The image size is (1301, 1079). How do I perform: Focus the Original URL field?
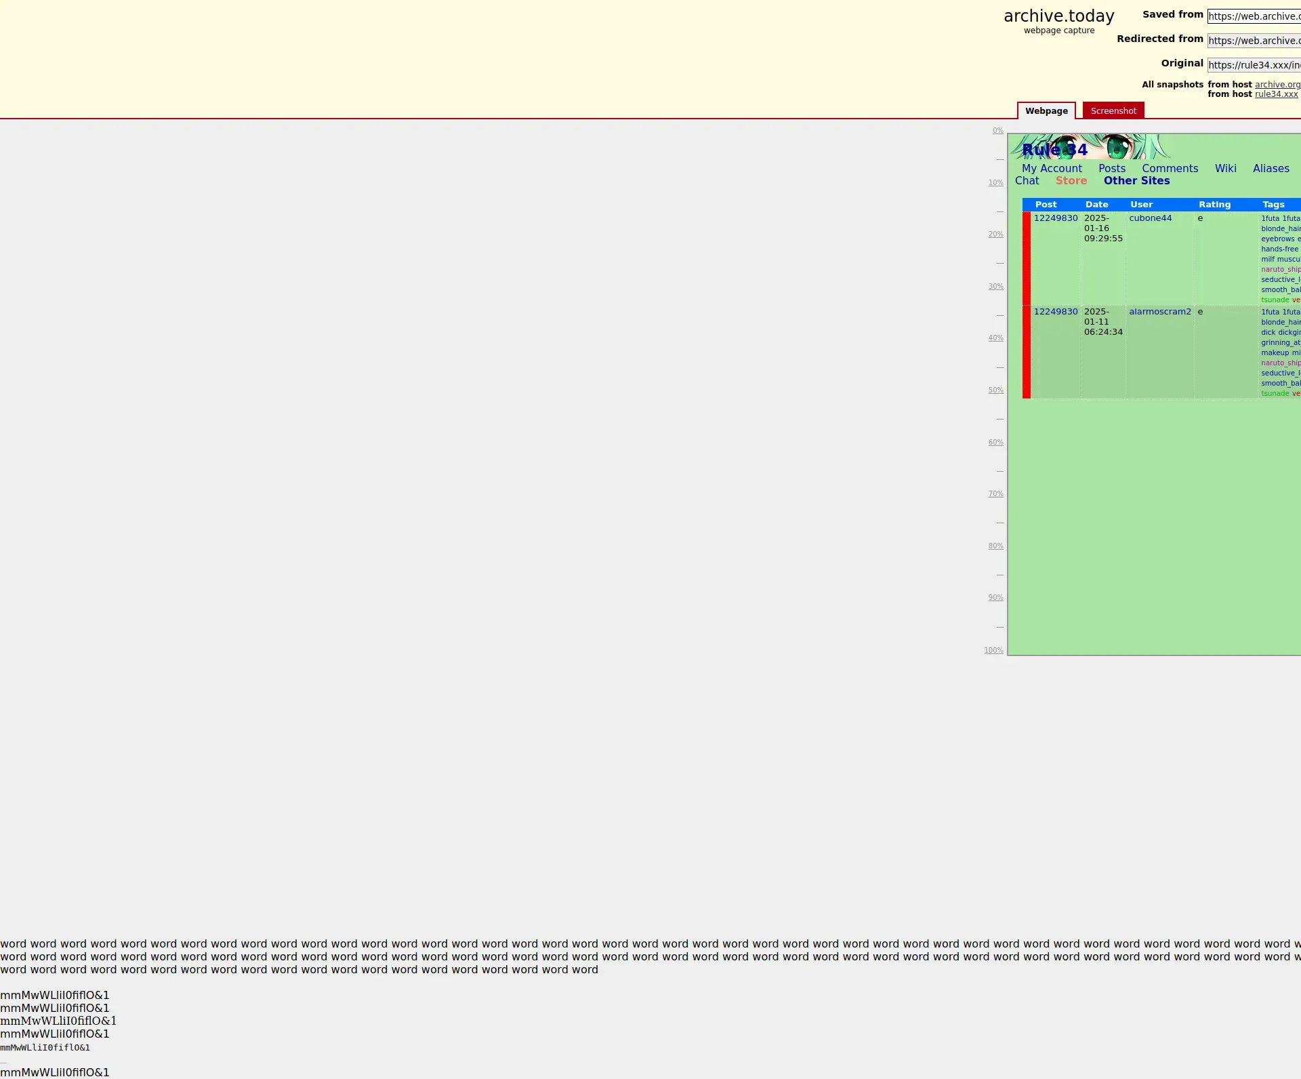1254,65
